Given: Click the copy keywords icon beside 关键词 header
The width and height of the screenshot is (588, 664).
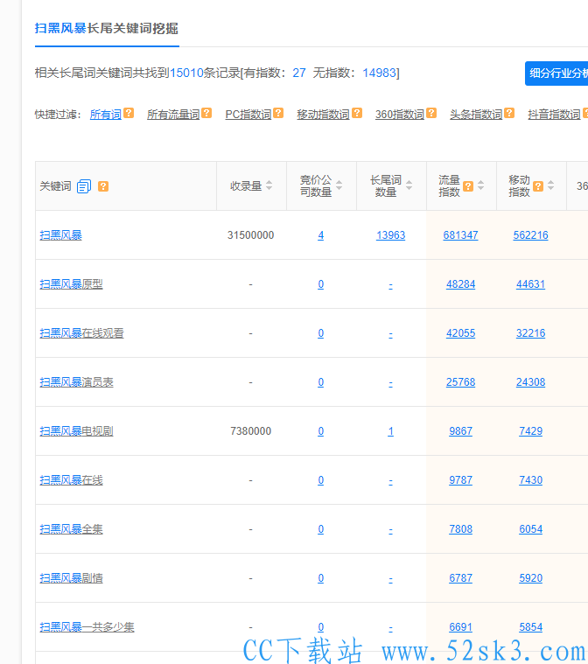Looking at the screenshot, I should 84,186.
